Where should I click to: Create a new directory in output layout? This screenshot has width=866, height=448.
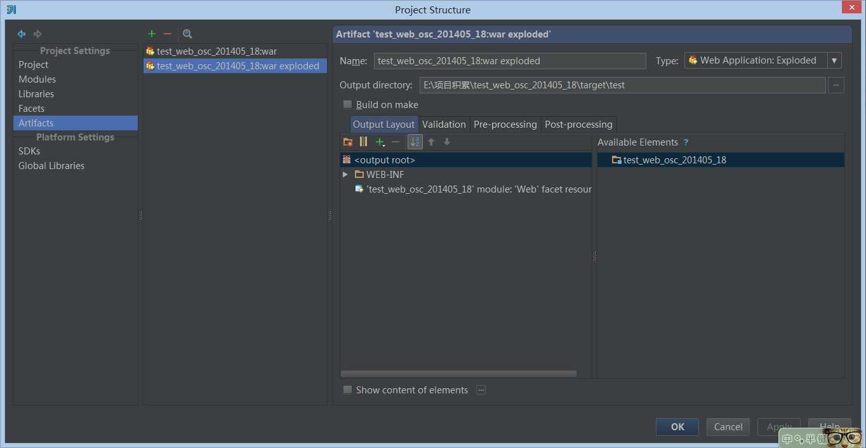click(x=347, y=142)
